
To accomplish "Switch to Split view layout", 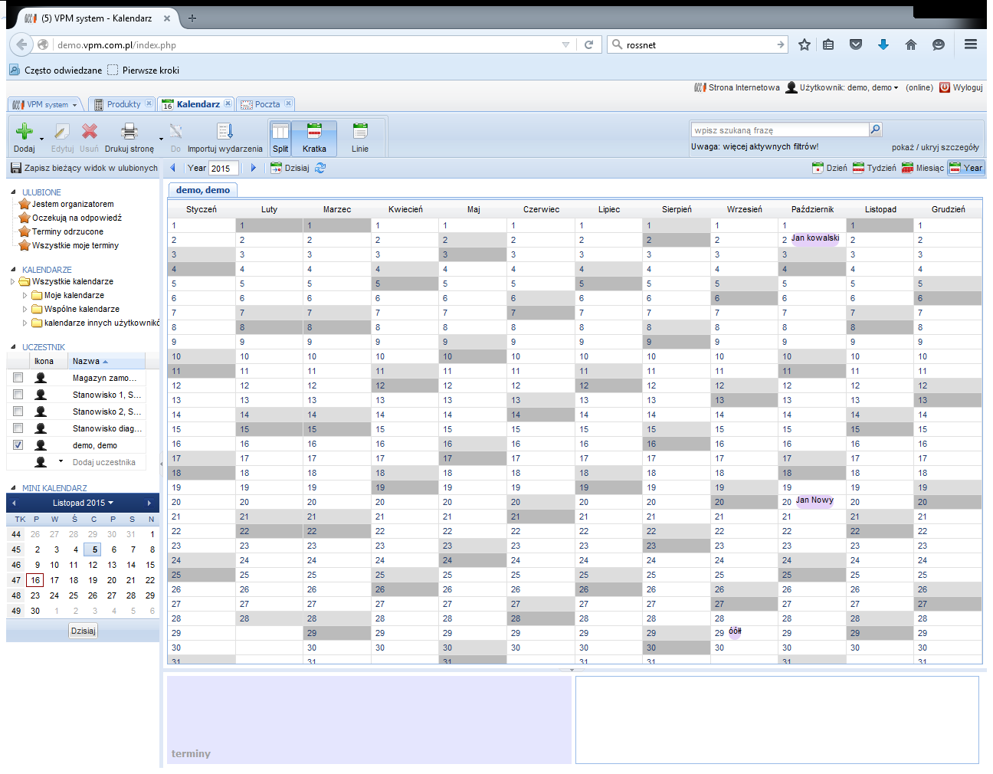I will (x=280, y=138).
